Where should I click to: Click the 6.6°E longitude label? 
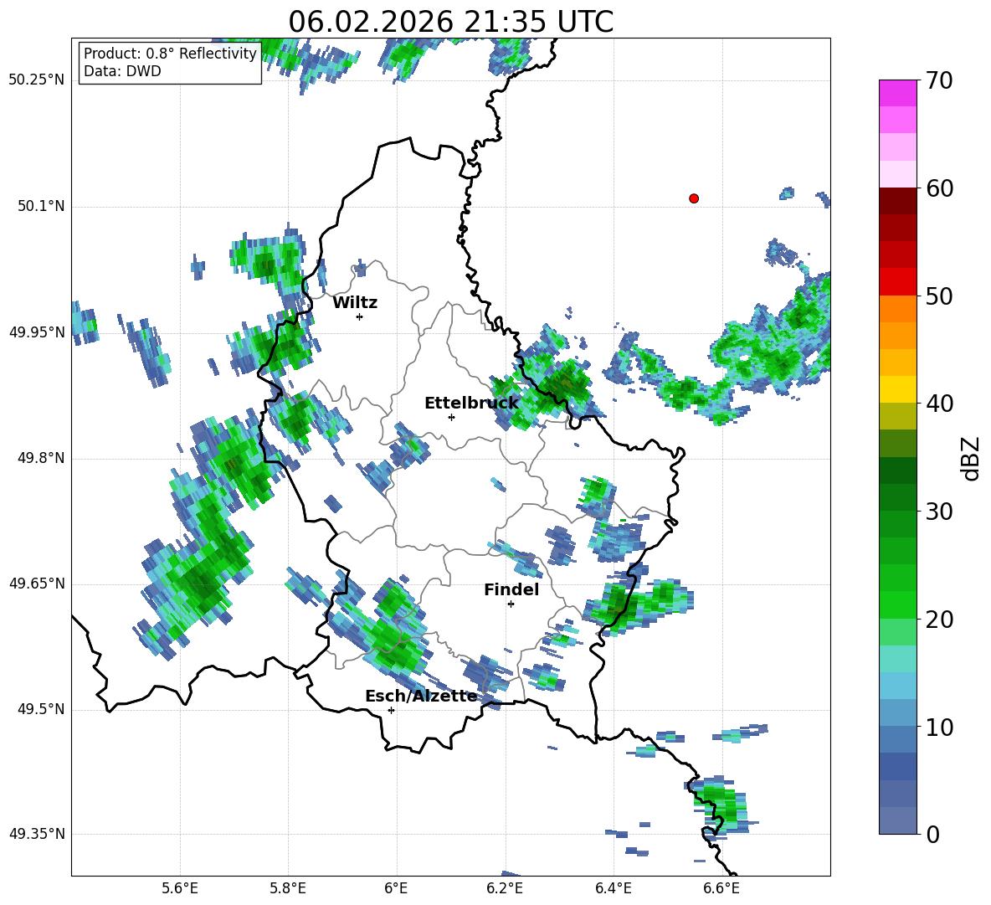click(721, 888)
